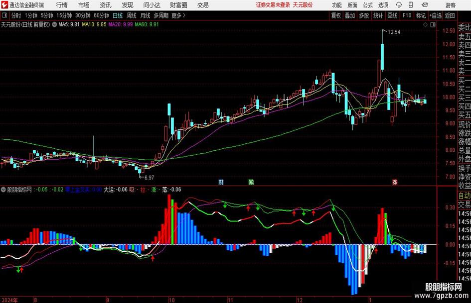Click the 2024年 date axis label

(9, 300)
